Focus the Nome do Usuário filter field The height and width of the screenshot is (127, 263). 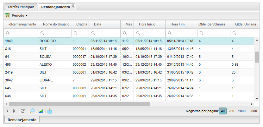[54, 33]
